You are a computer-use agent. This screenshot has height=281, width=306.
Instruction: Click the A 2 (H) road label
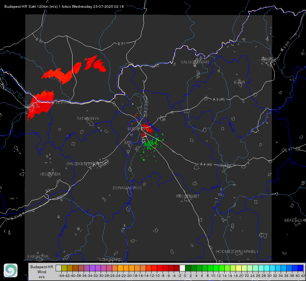tap(146, 107)
